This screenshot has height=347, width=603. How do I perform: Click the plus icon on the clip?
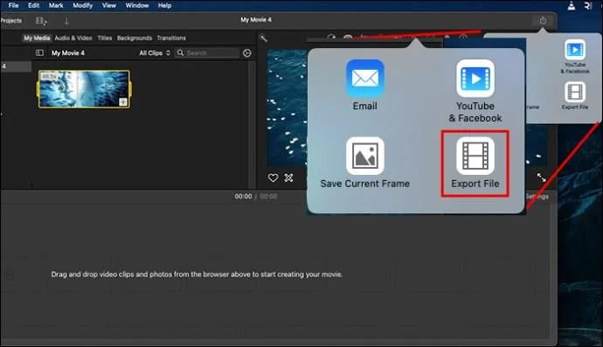pyautogui.click(x=122, y=101)
